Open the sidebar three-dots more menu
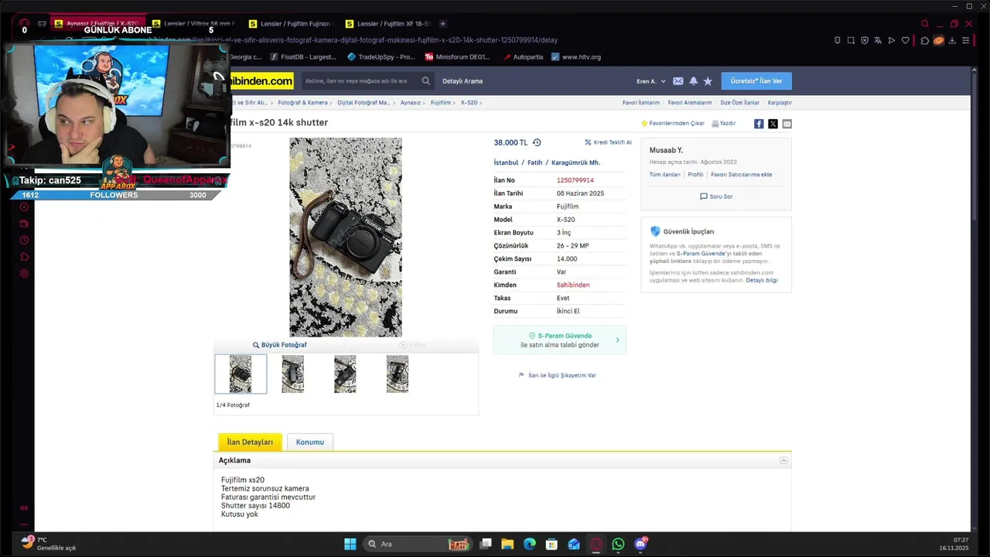Screen dimensions: 990x557 coord(24,524)
